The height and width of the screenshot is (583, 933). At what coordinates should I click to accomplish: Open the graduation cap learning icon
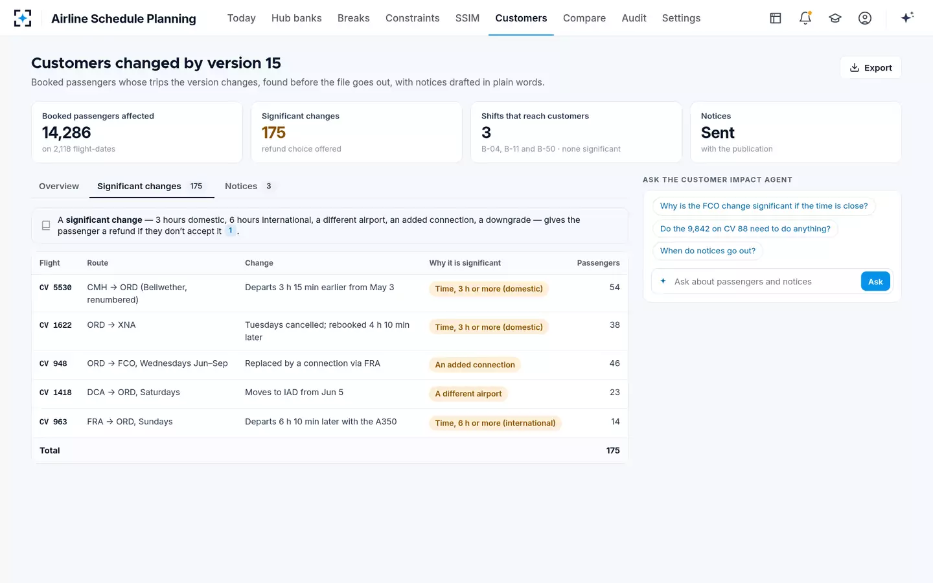point(835,18)
